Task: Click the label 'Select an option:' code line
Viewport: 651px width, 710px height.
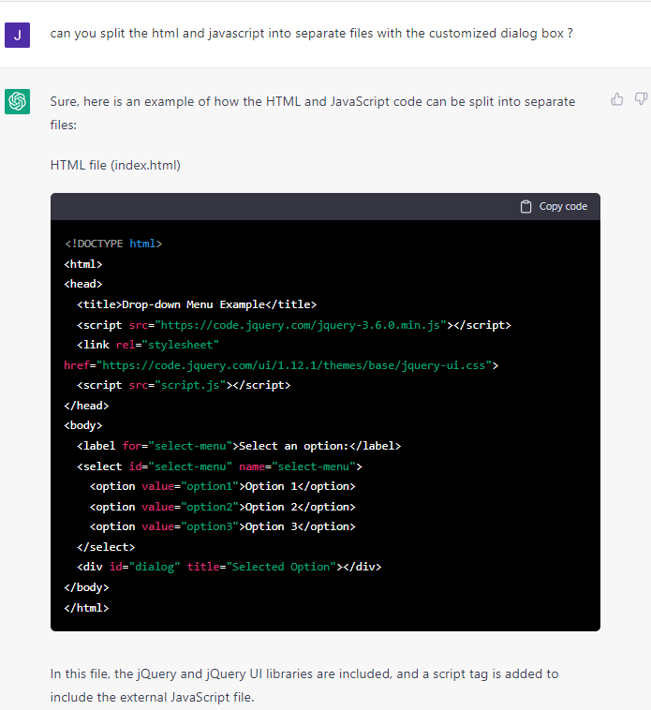Action: pos(239,446)
